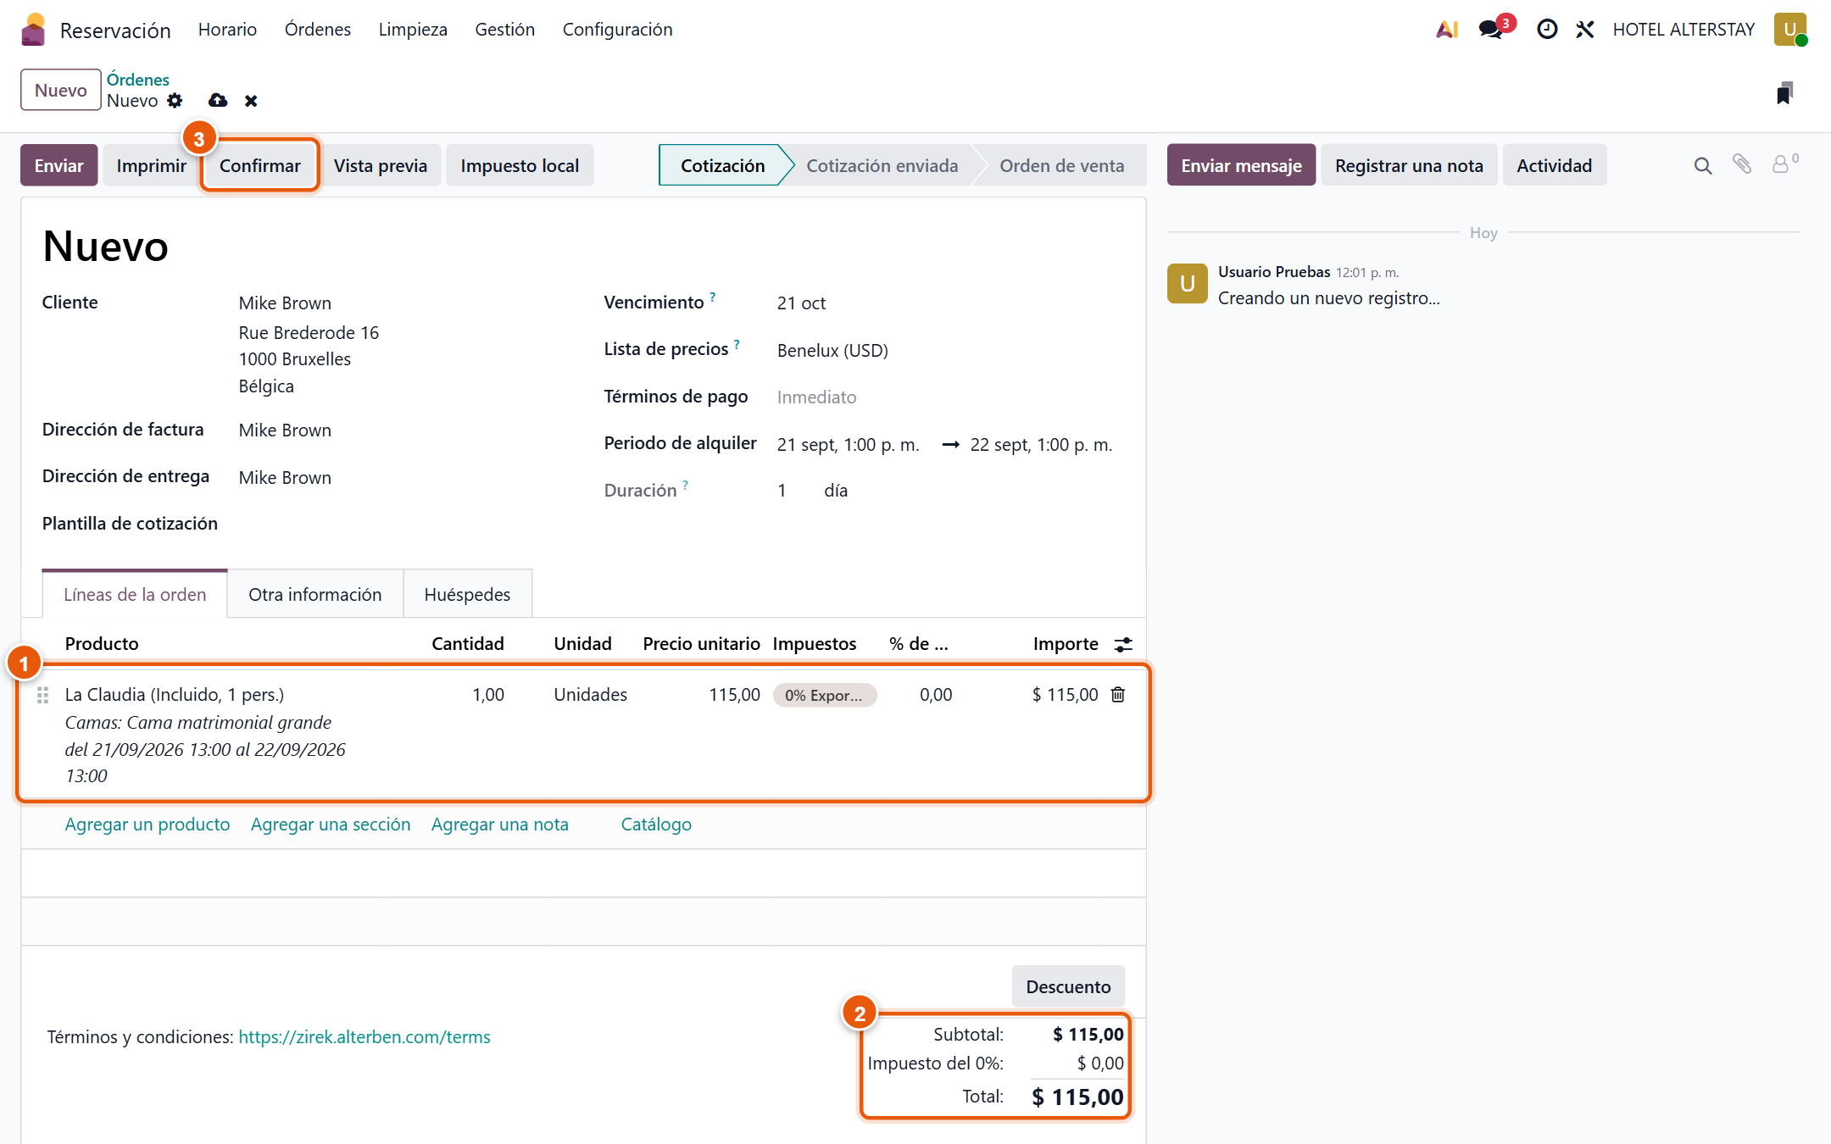Open the Reservación app home icon
This screenshot has width=1831, height=1144.
point(33,30)
